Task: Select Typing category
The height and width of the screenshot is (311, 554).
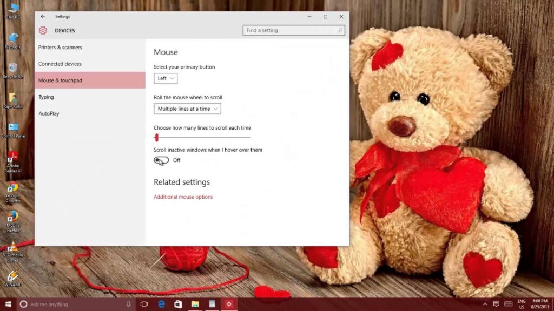Action: [90, 97]
